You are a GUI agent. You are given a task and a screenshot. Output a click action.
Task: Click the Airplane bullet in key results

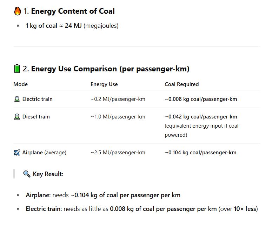tap(103, 195)
